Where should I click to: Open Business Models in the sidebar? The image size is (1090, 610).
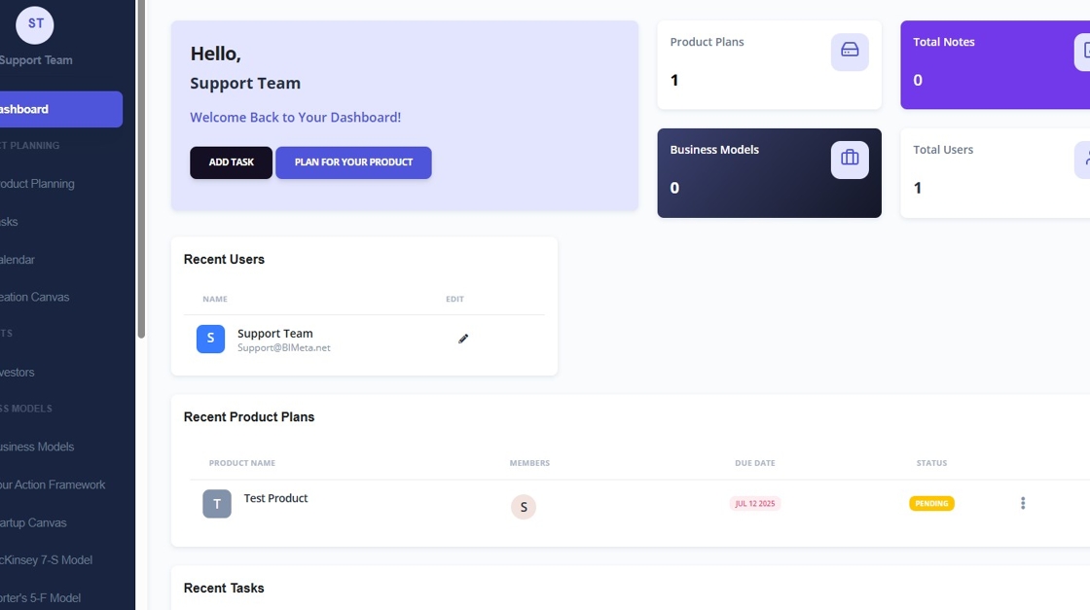(x=38, y=447)
